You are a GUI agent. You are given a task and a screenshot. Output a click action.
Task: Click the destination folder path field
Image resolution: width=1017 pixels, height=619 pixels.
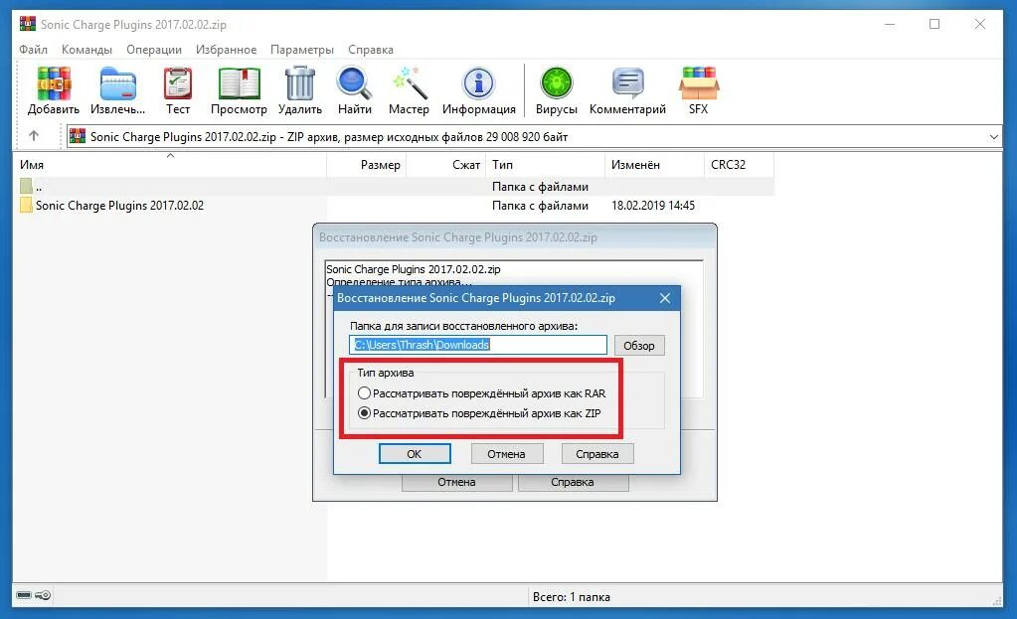[478, 345]
